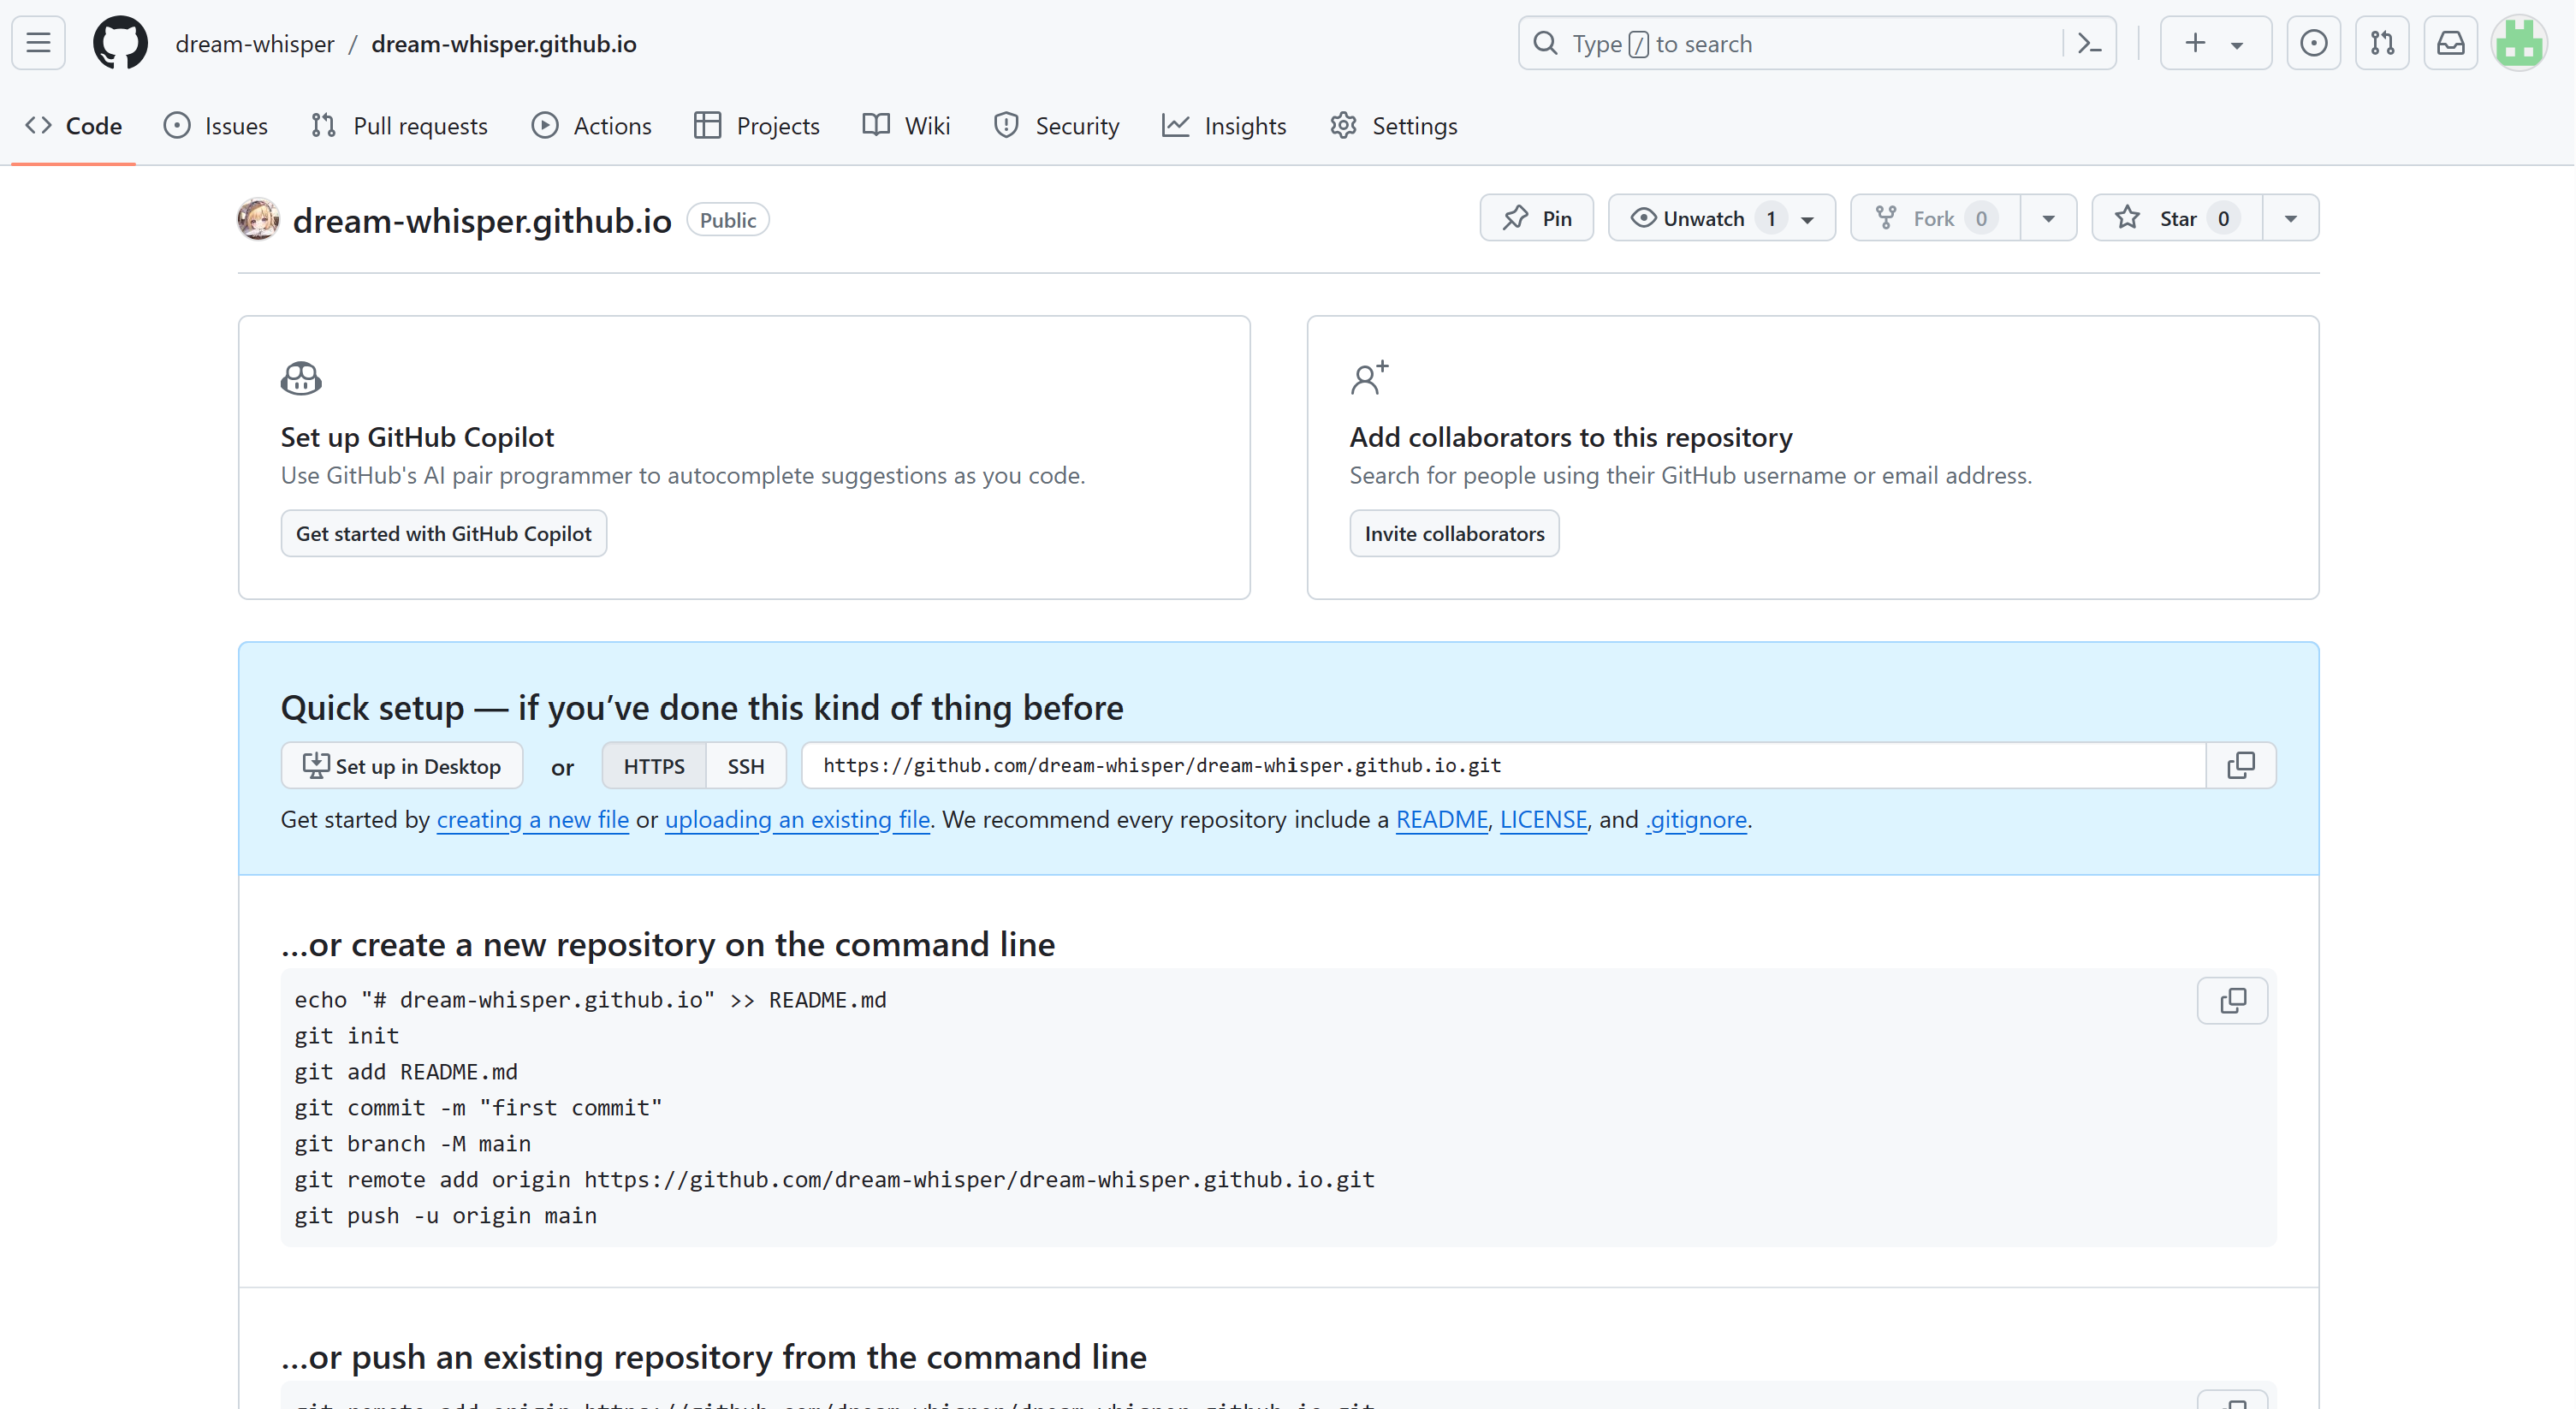The image size is (2576, 1409).
Task: Switch to the Actions tab
Action: 591,126
